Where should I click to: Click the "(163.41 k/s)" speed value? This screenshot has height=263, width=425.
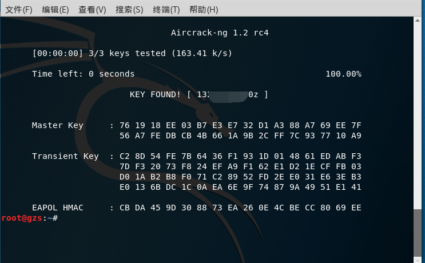pos(202,53)
